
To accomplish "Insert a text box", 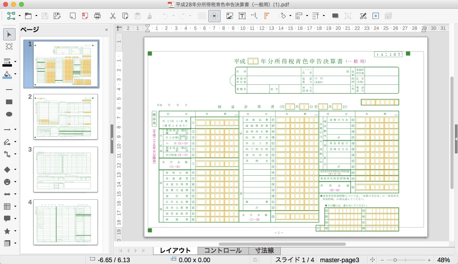I will click(x=242, y=16).
